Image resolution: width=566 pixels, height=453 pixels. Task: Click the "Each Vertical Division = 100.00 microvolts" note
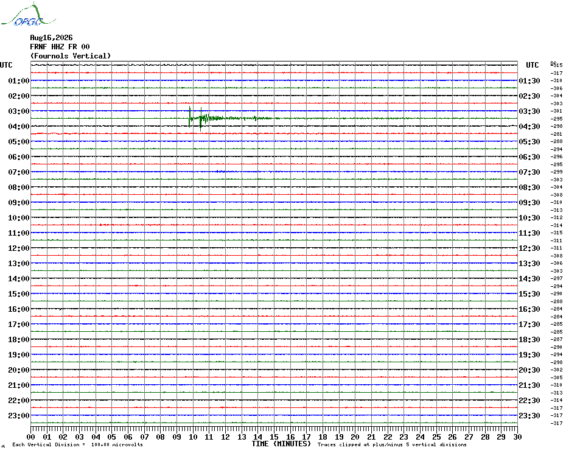[78, 444]
